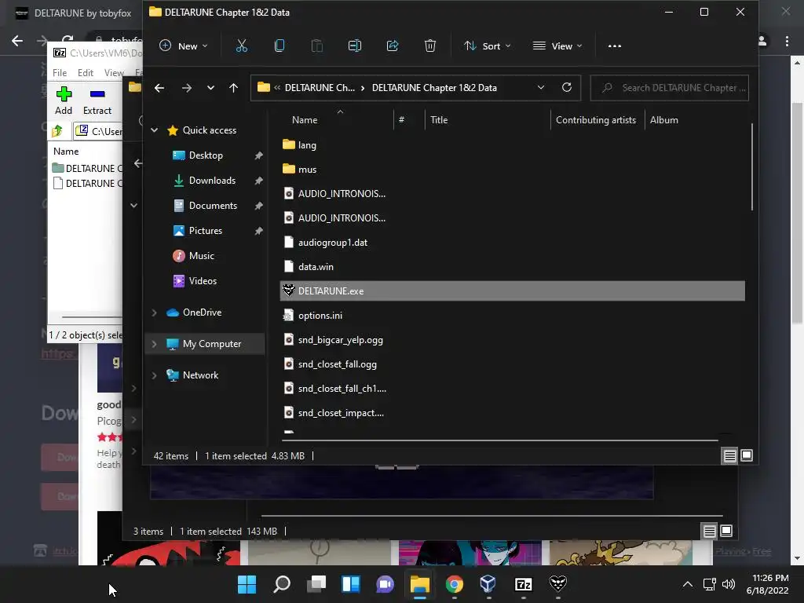Open View menu in 7-Zip window
Viewport: 804px width, 603px height.
pyautogui.click(x=114, y=73)
